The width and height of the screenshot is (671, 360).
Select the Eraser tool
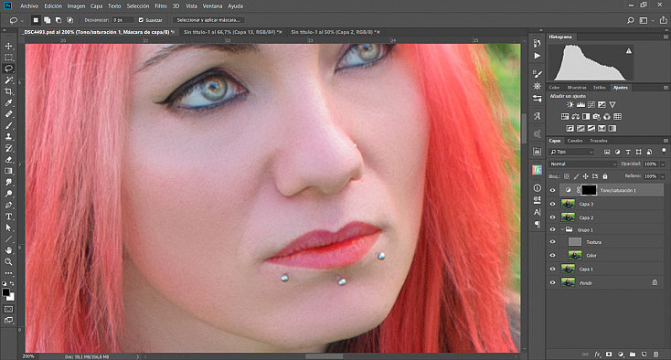[8, 160]
